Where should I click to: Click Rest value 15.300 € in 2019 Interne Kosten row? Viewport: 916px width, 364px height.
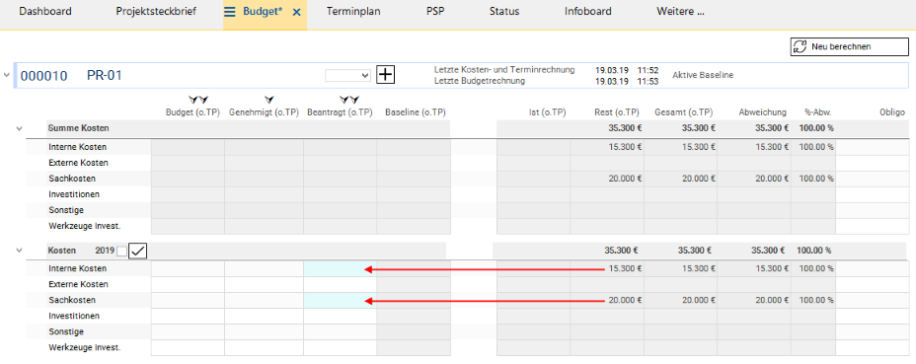click(625, 268)
